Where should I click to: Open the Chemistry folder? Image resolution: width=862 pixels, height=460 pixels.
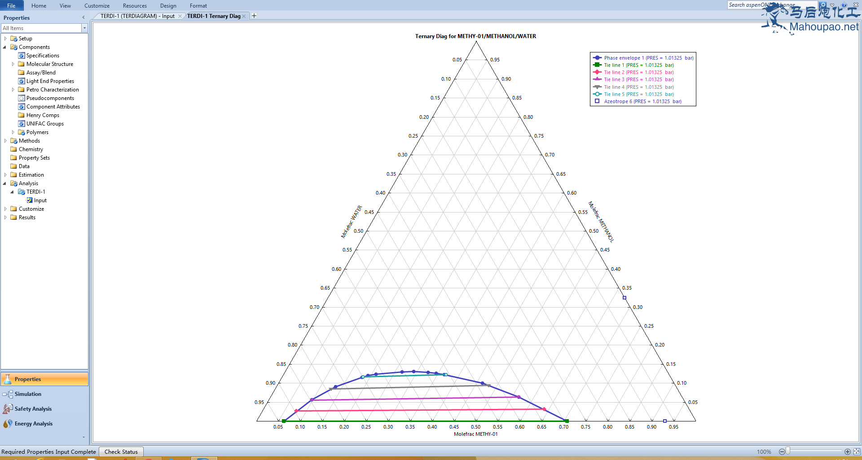[27, 149]
